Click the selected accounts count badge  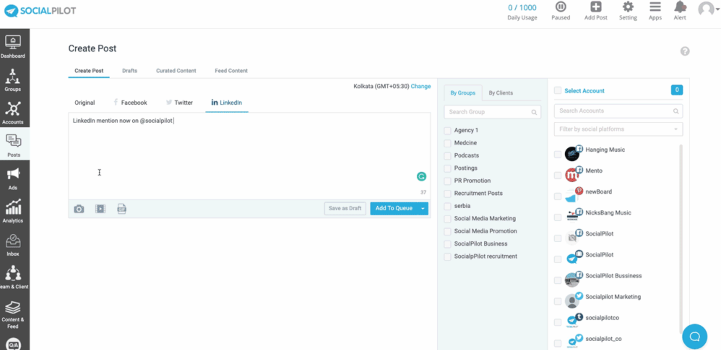(x=677, y=90)
